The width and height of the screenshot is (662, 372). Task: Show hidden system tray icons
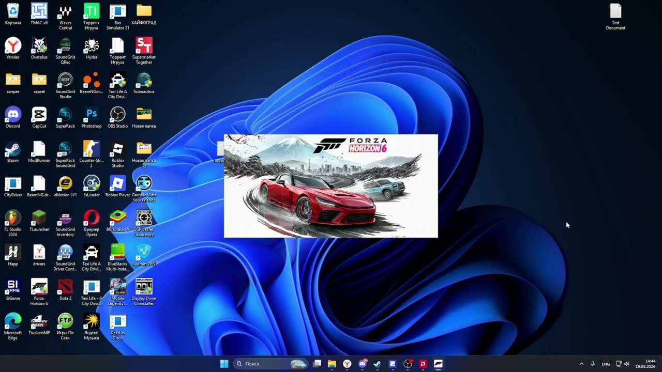581,364
